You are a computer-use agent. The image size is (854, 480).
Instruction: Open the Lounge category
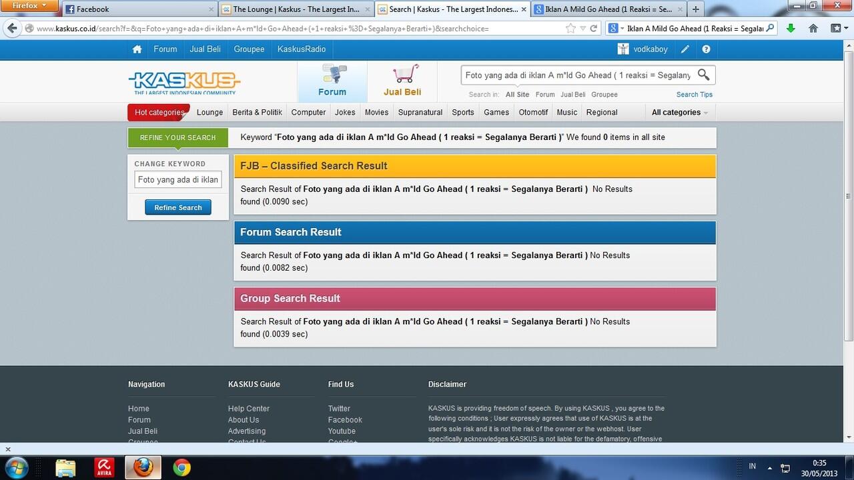point(209,113)
